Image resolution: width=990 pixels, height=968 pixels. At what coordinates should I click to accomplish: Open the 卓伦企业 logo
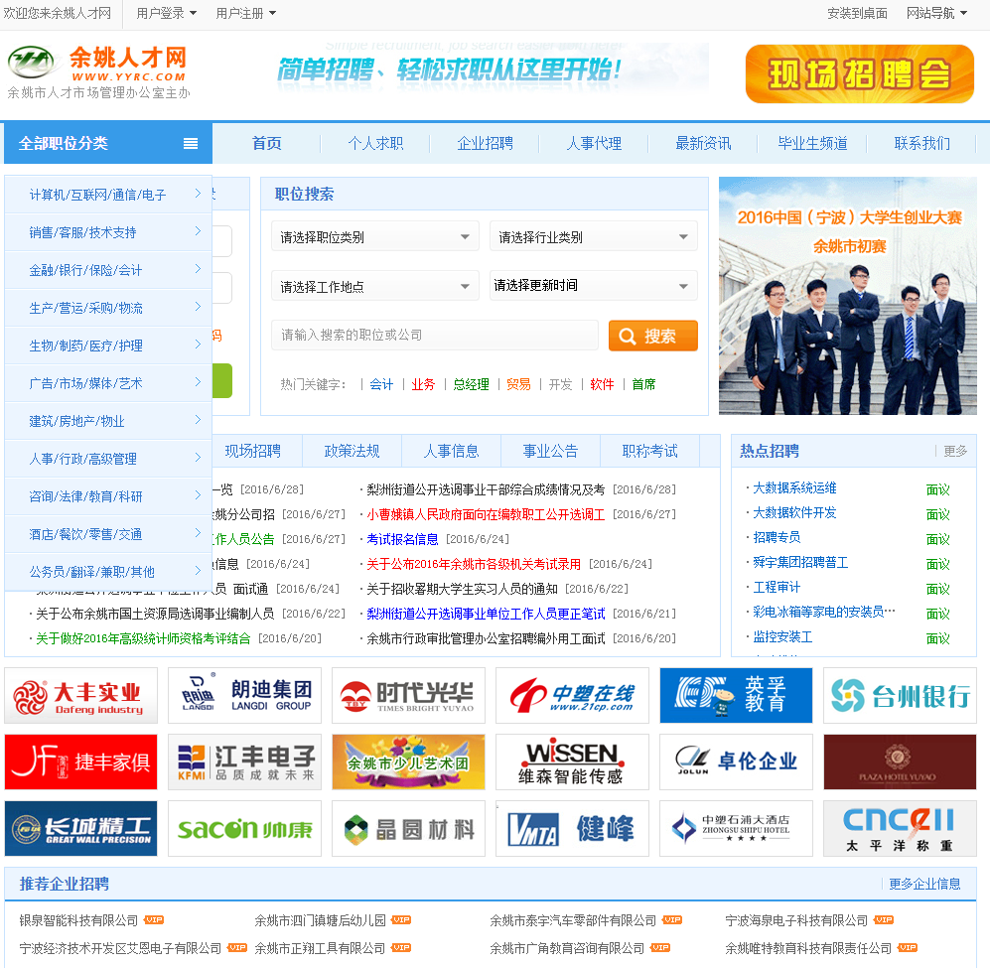736,762
